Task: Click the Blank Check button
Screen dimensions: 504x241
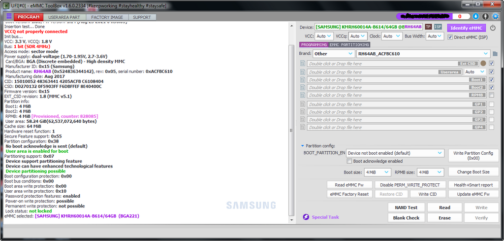Action: pos(406,218)
